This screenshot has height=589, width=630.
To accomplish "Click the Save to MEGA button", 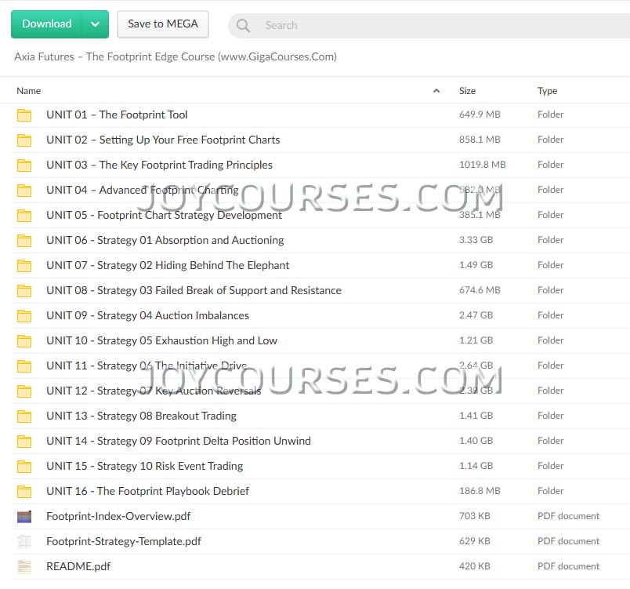I will [x=163, y=24].
